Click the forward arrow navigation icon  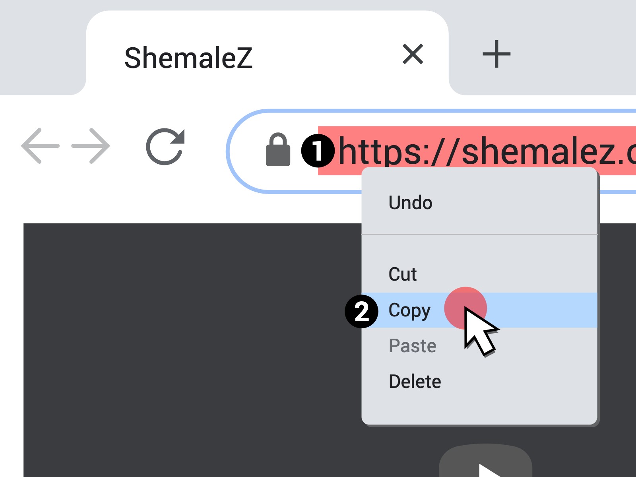tap(91, 146)
